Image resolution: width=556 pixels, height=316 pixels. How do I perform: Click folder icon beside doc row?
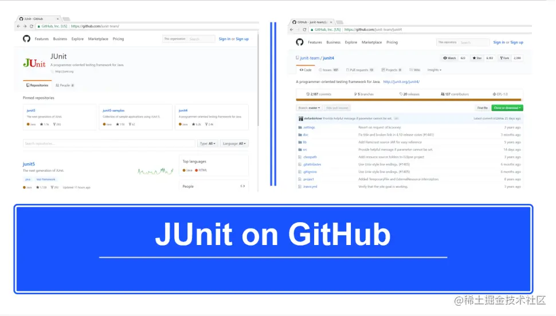pos(300,135)
